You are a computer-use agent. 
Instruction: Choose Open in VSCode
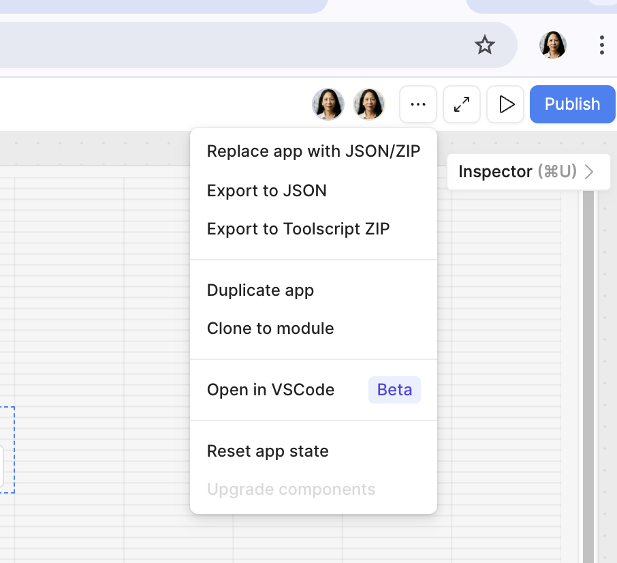(x=314, y=390)
